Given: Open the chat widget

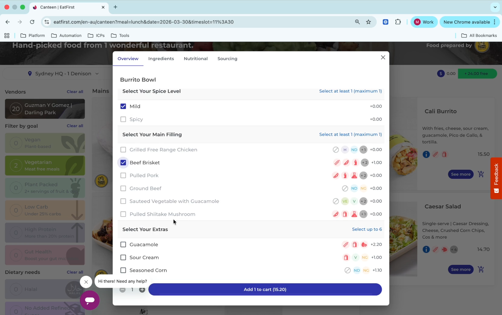Looking at the screenshot, I should [90, 300].
